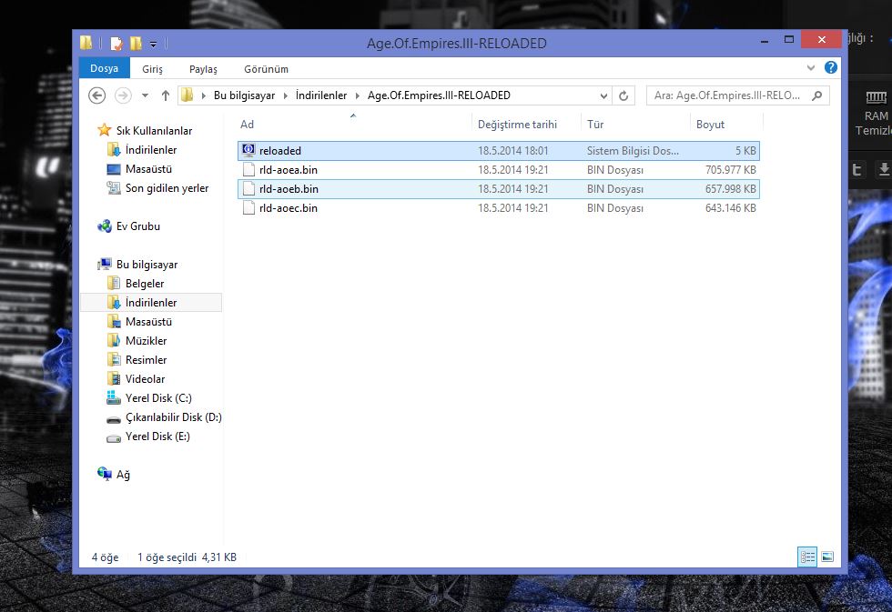Image resolution: width=892 pixels, height=612 pixels.
Task: Sort by the Tür column header
Action: click(x=595, y=125)
